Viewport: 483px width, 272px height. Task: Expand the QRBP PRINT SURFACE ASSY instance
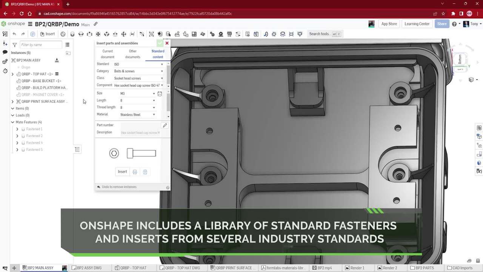tap(12, 102)
